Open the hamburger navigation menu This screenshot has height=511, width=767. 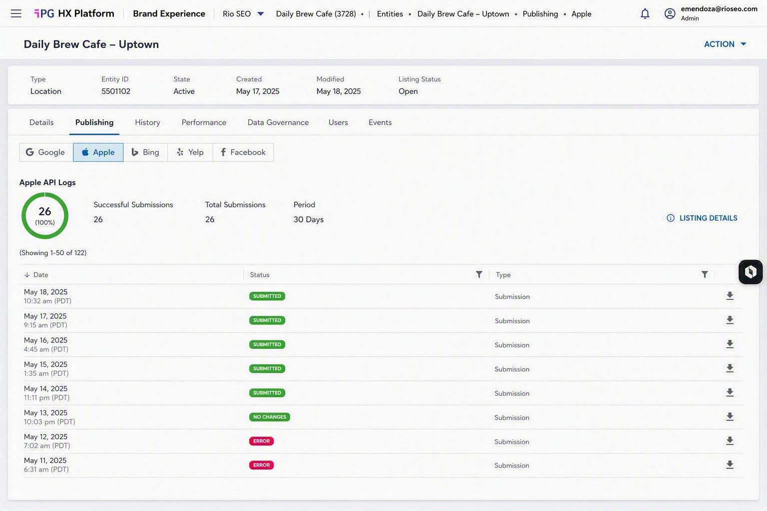point(16,13)
